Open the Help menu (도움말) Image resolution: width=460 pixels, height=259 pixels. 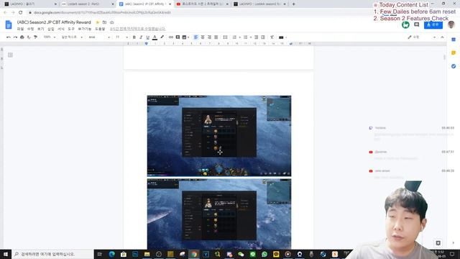tap(100, 29)
